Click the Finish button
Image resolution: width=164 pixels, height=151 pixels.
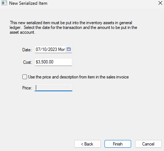pos(118,144)
